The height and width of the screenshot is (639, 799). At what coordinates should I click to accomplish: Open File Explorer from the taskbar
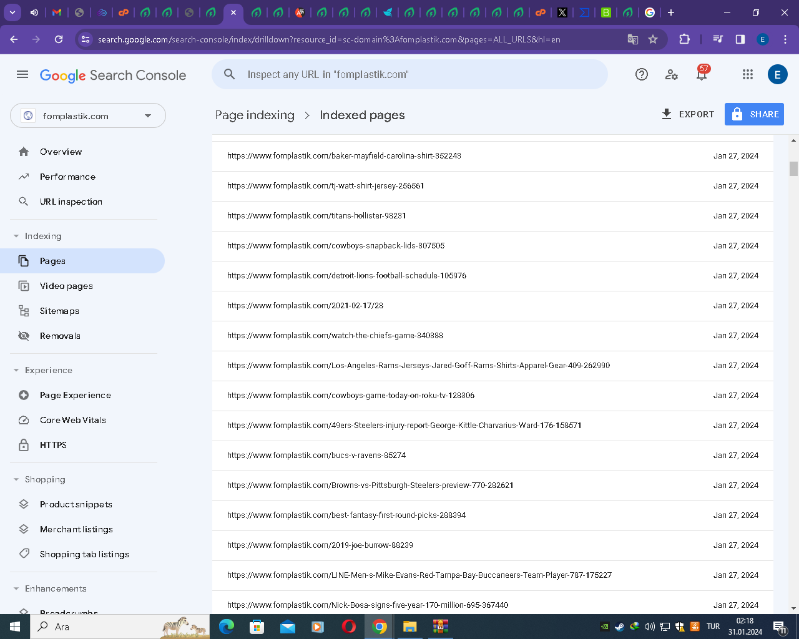pos(409,627)
